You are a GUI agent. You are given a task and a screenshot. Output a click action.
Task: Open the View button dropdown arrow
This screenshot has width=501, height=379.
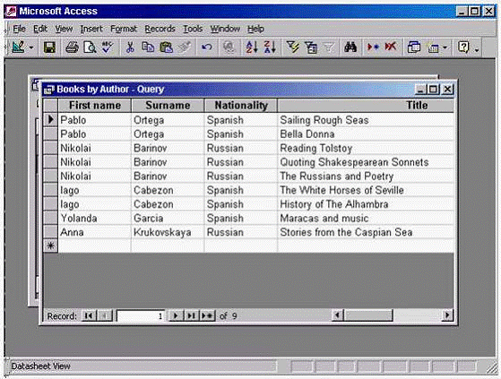(31, 48)
